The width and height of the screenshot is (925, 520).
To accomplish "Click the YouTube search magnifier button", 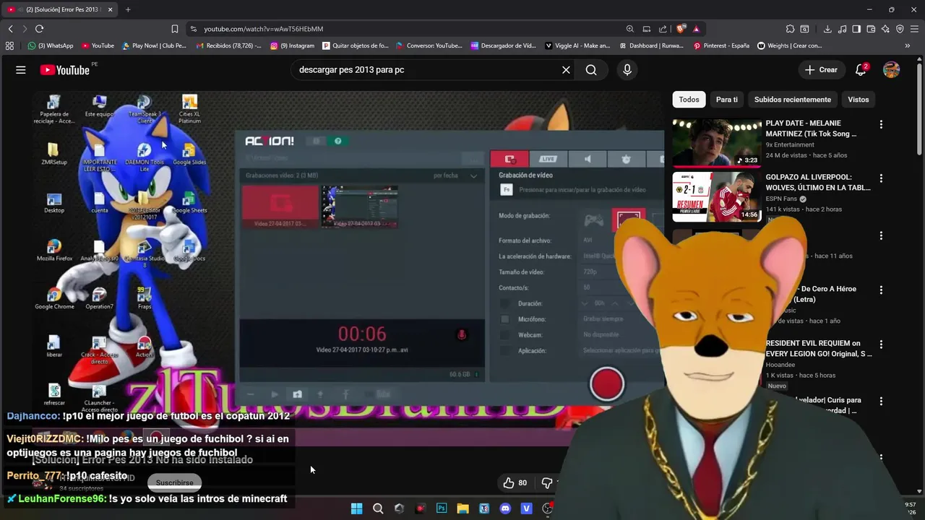I will (x=591, y=70).
